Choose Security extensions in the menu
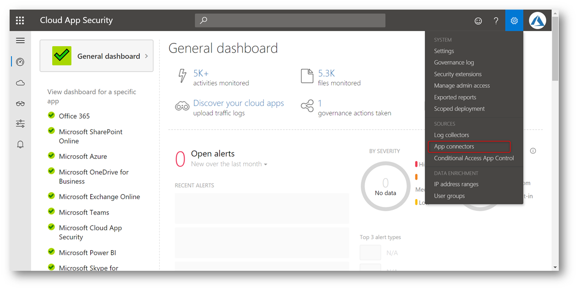Screen dimensions: 578x290 pos(458,74)
